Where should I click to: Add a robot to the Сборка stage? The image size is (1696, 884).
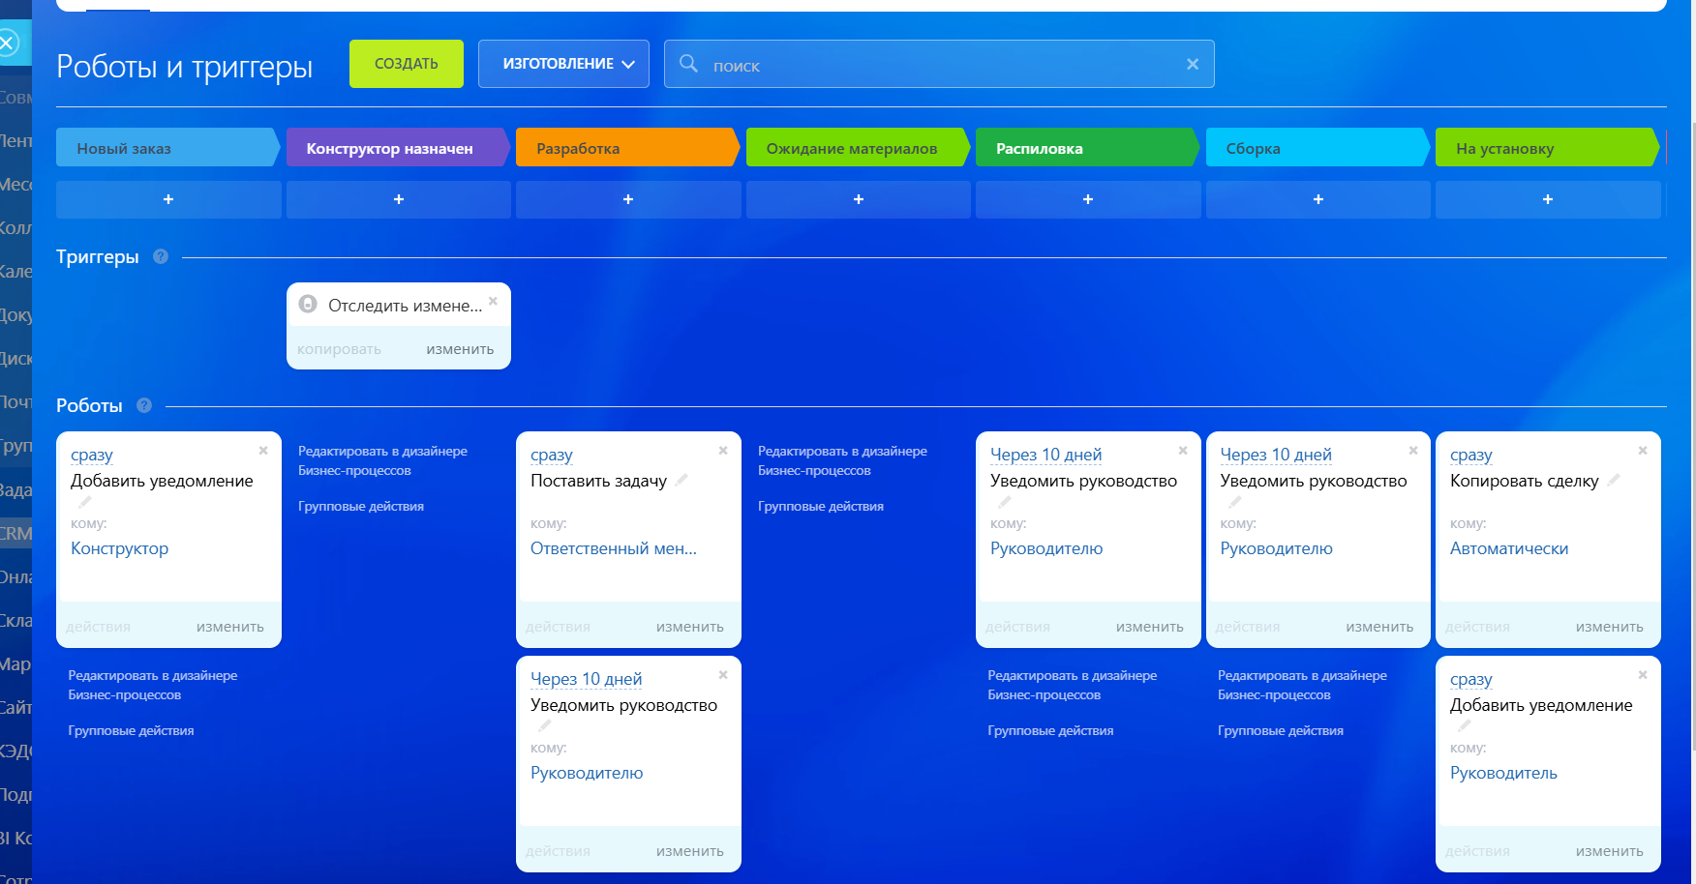(1318, 199)
